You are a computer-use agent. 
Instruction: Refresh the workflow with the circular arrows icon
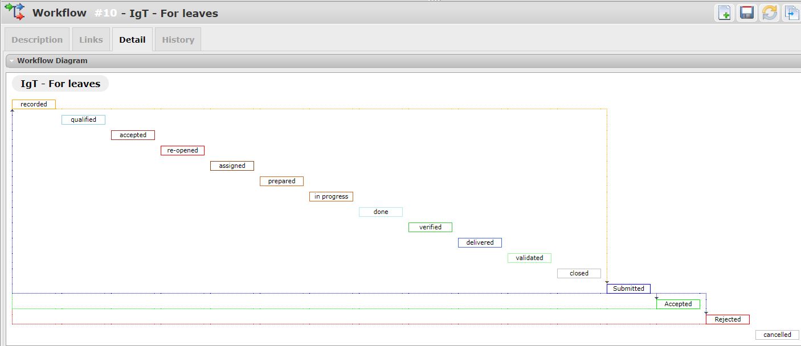770,13
